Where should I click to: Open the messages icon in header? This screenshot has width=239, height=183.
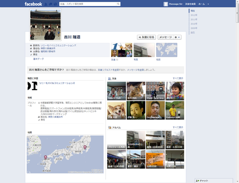51,4
